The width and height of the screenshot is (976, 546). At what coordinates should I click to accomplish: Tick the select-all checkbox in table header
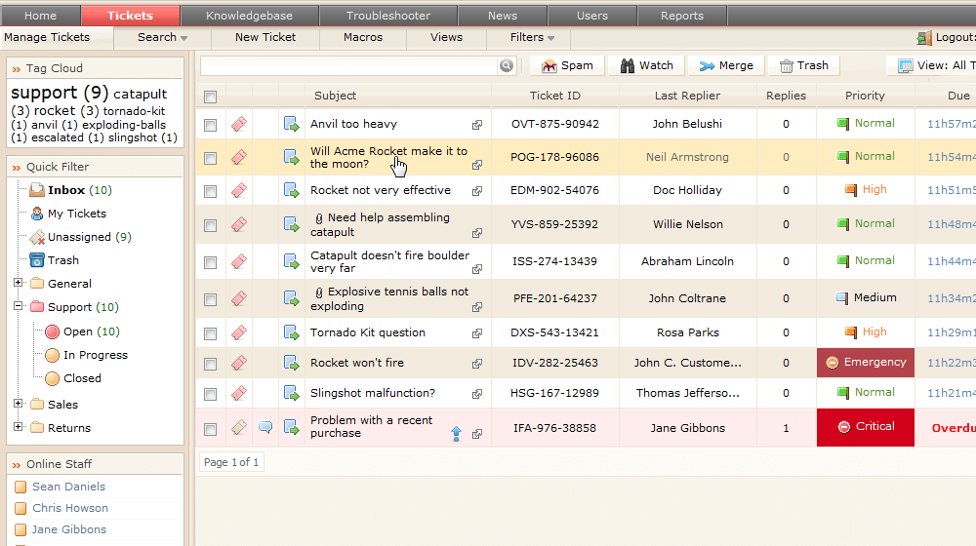pyautogui.click(x=210, y=97)
